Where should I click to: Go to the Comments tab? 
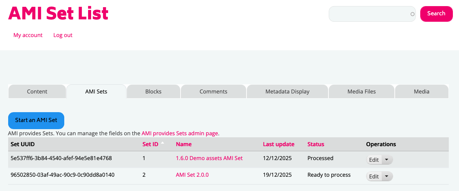[x=213, y=91]
